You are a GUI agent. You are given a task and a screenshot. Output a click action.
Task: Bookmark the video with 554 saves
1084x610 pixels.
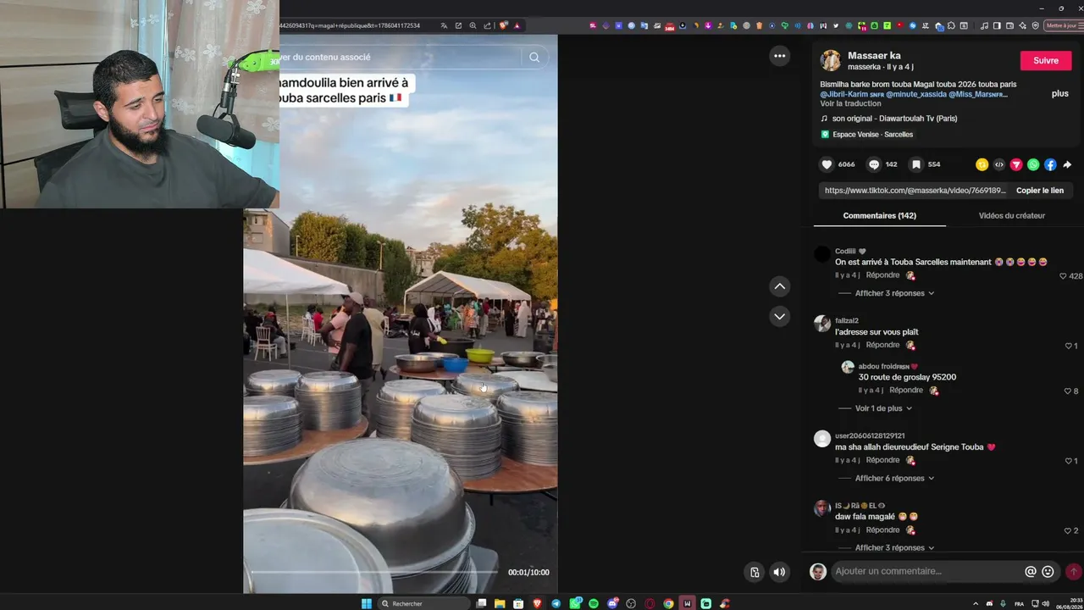pyautogui.click(x=915, y=164)
